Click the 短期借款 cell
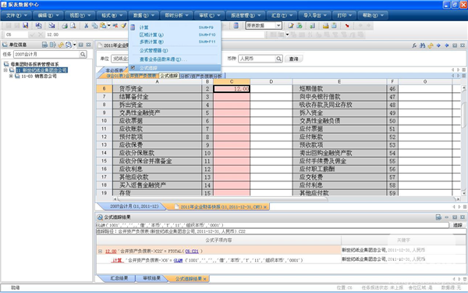Viewport: 468px width, 293px height. 339,89
